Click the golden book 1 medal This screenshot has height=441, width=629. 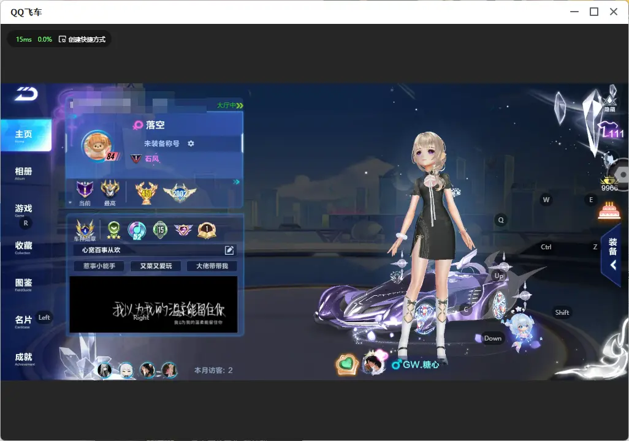tap(207, 230)
